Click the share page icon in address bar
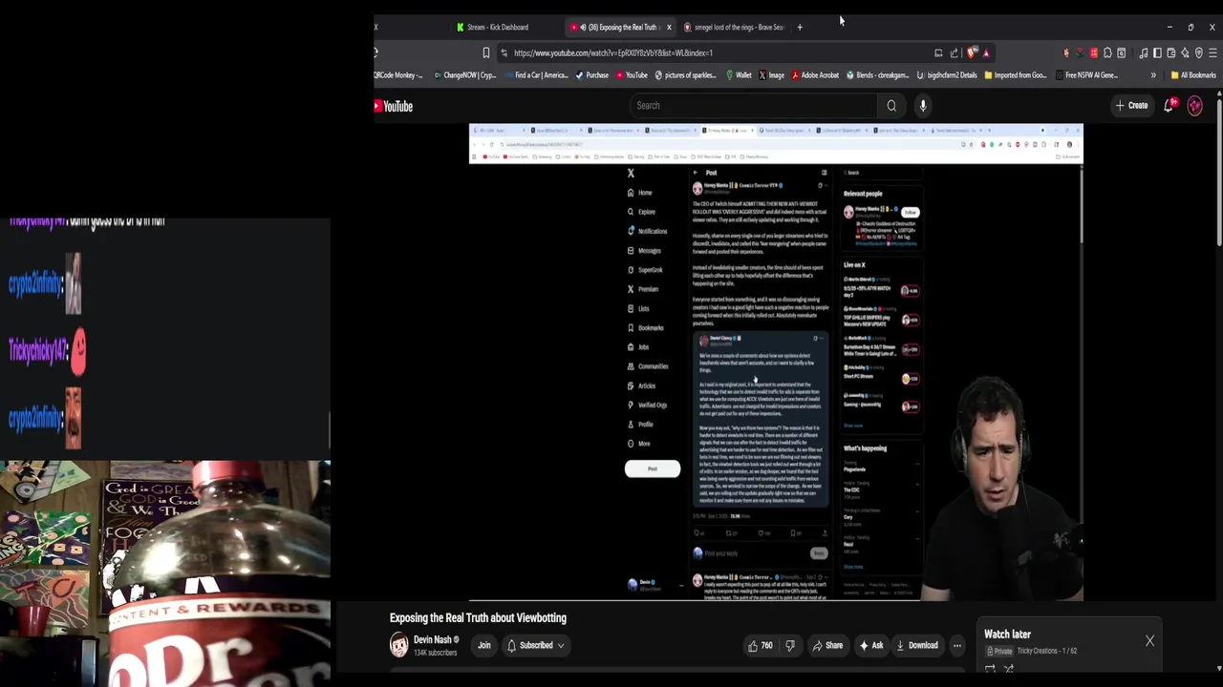 coord(954,53)
